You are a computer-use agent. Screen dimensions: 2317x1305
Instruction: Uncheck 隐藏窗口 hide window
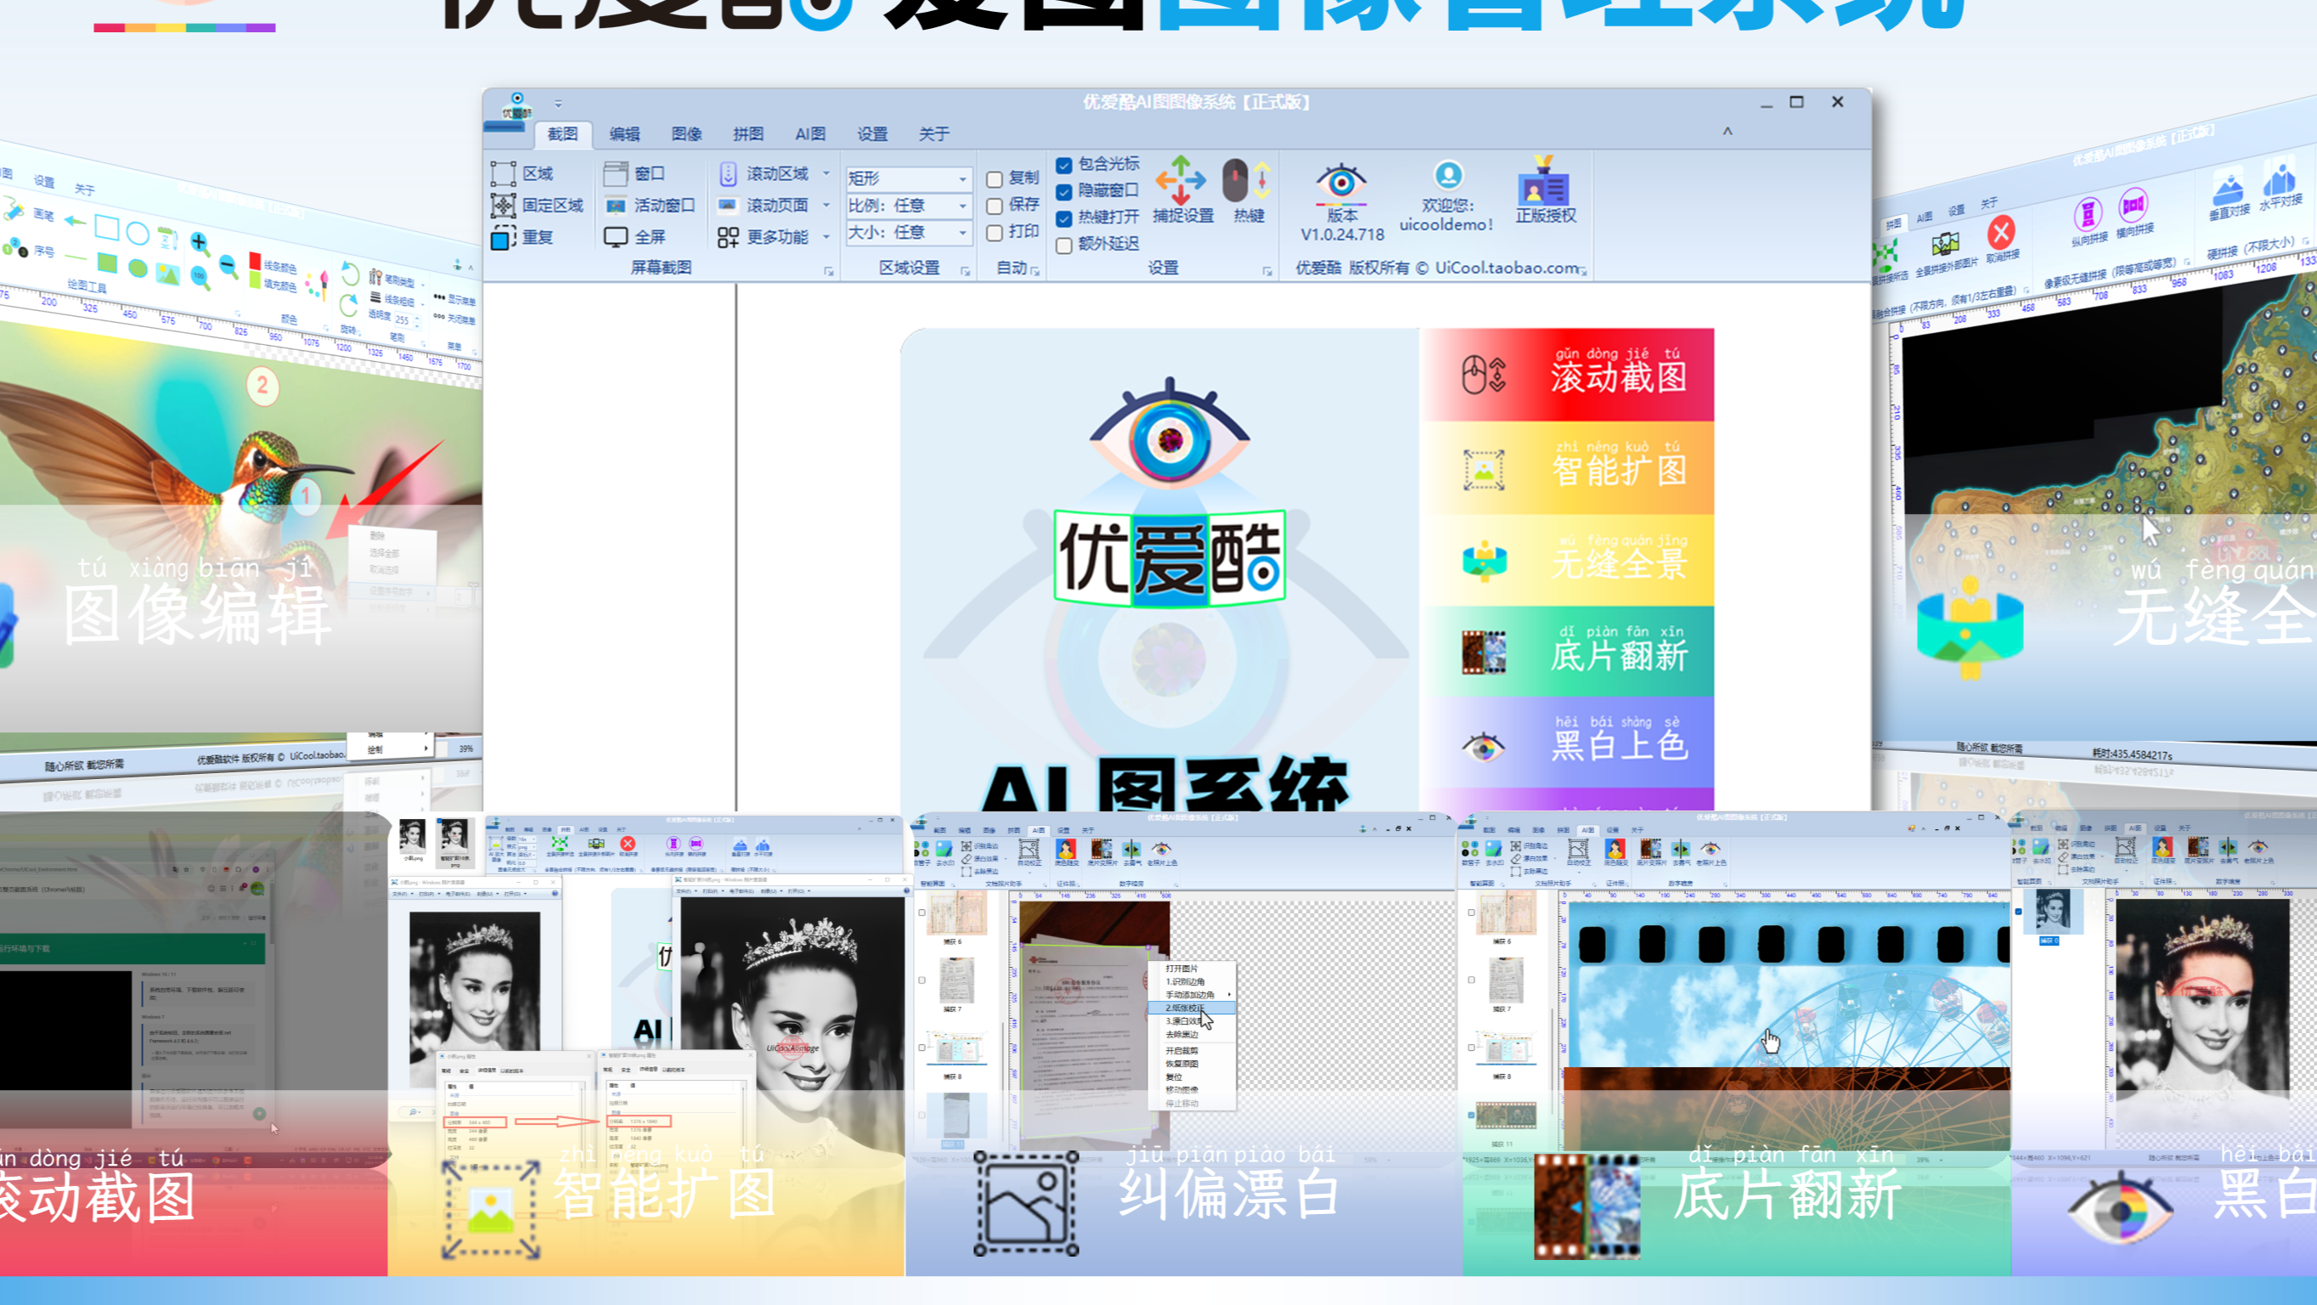click(x=1064, y=192)
